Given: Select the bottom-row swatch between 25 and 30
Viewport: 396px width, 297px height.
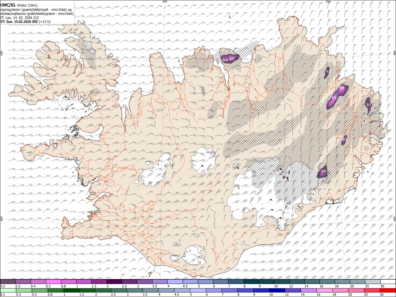Looking at the screenshot, I should tap(372, 291).
